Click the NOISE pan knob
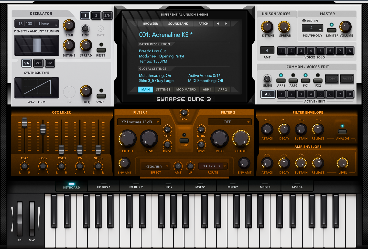The width and height of the screenshot is (368, 249). pos(98,166)
